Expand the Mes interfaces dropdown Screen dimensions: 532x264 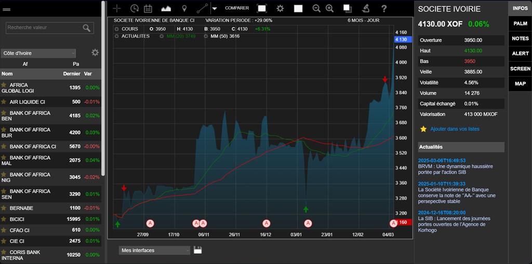point(154,250)
